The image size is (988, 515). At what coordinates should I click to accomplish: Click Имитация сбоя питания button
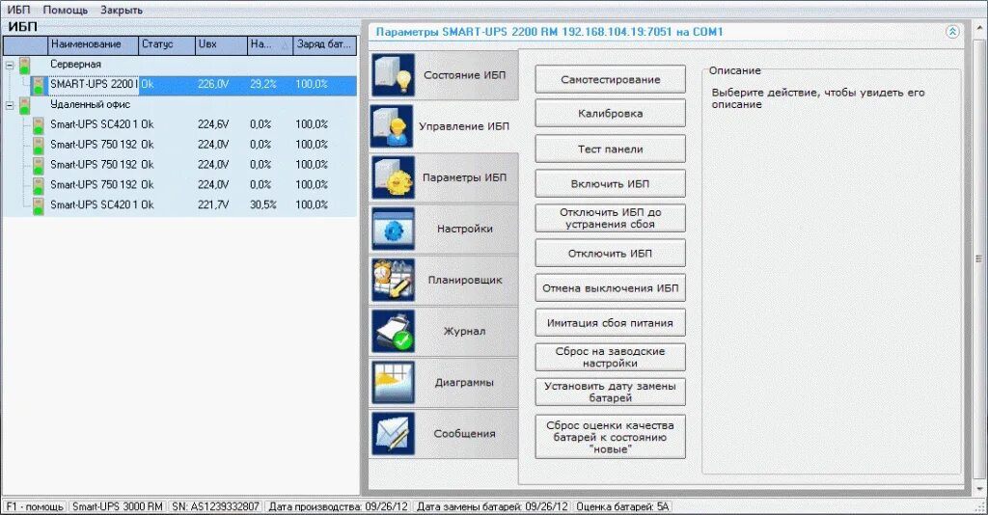point(610,323)
